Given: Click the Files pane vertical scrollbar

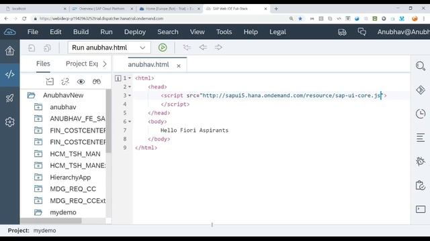Looking at the screenshot, I should [x=109, y=122].
